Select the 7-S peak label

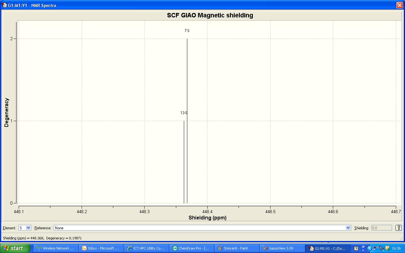(187, 31)
